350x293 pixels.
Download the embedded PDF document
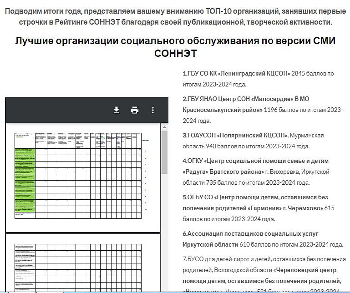117,110
